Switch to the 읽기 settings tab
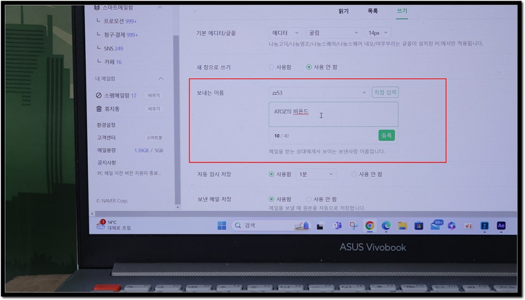Image resolution: width=525 pixels, height=300 pixels. pyautogui.click(x=343, y=11)
